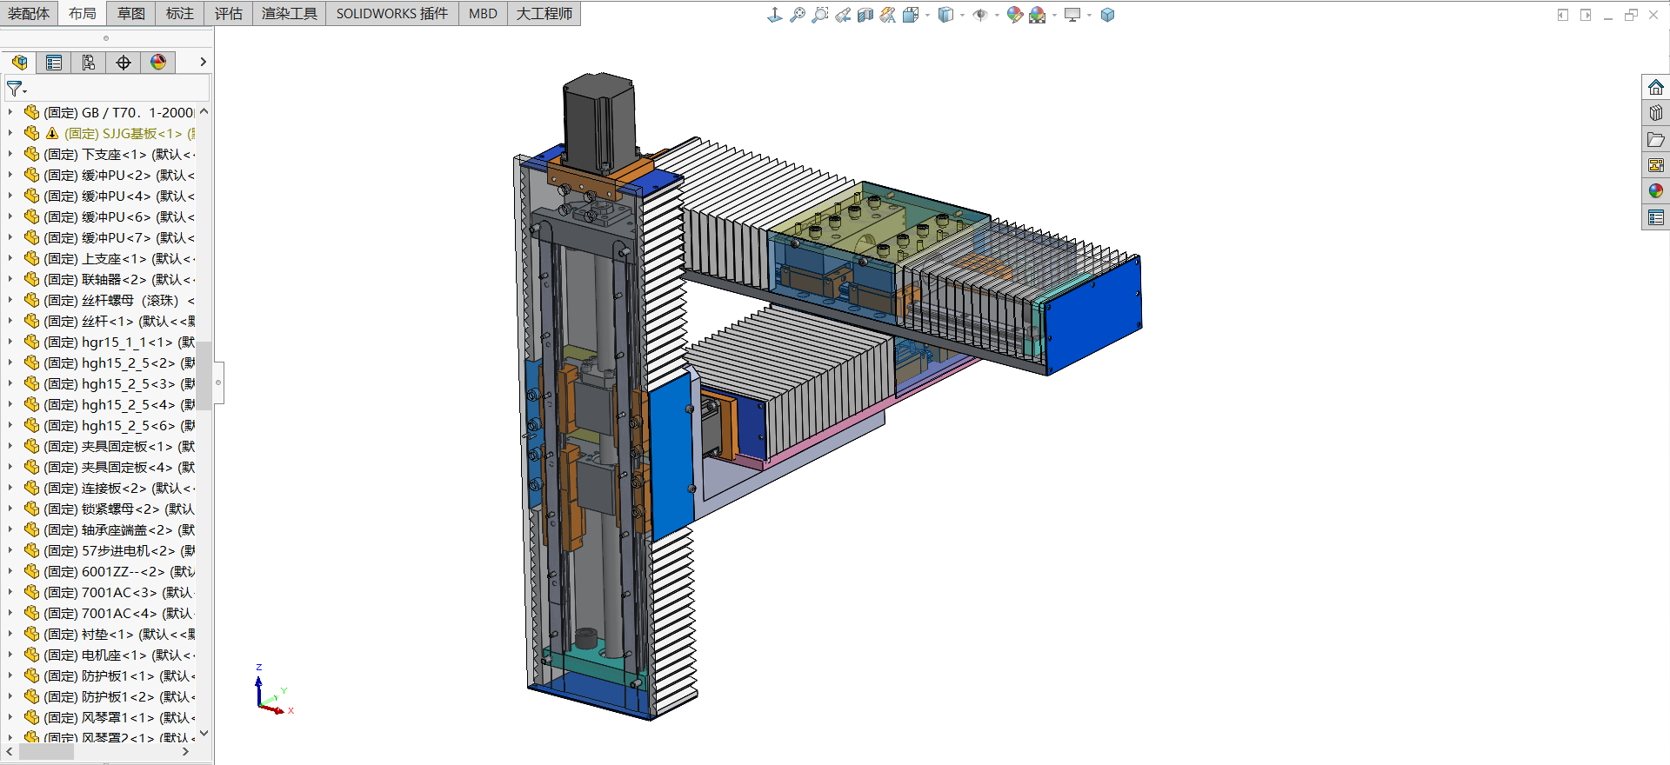Open dropdown arrow next to View Orientation

[927, 16]
